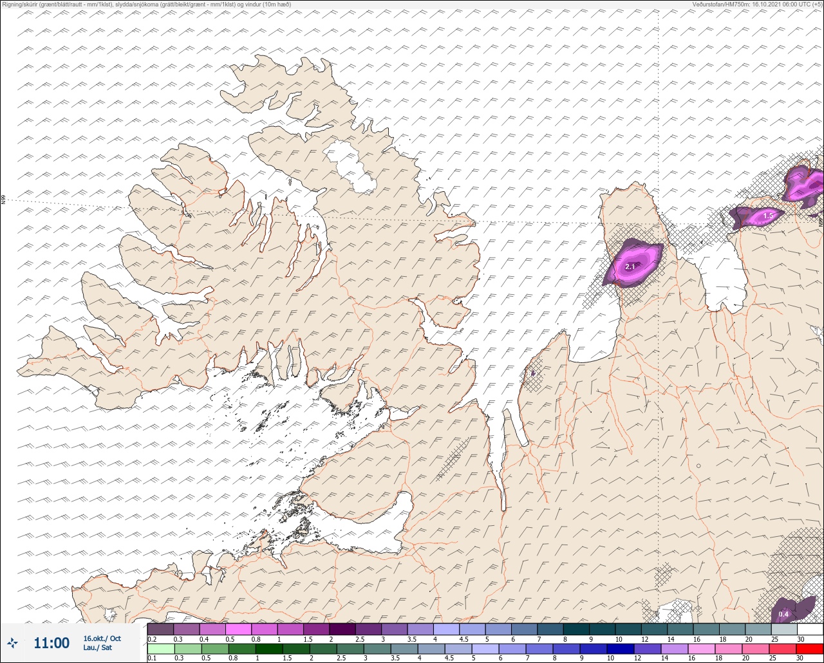Pick the darkest purple snow legend swatch
This screenshot has width=824, height=663.
pos(342,629)
